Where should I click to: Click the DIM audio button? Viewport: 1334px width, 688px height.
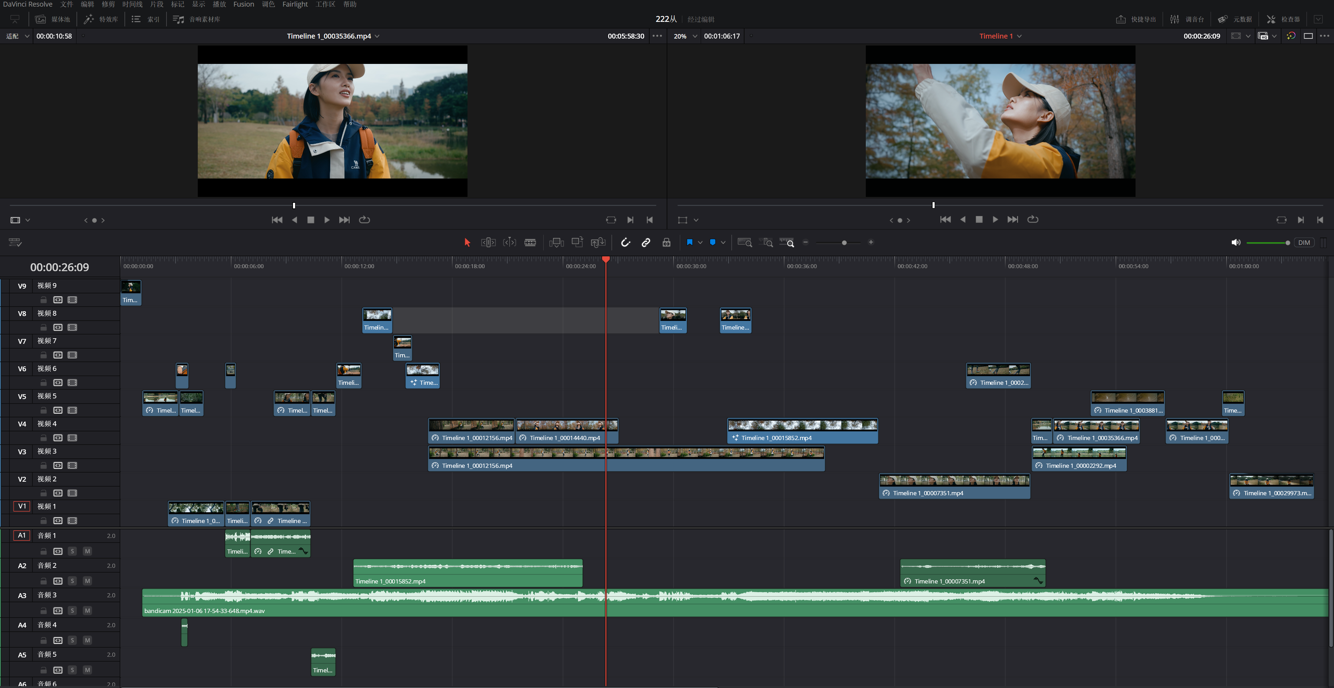(1304, 243)
